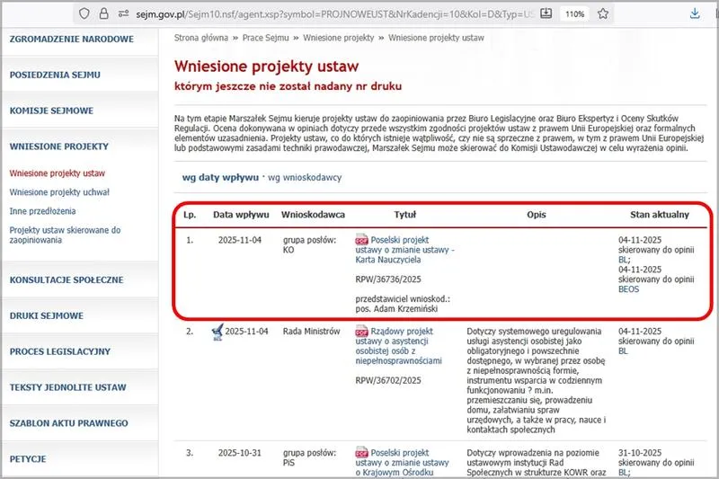The height and width of the screenshot is (479, 719).
Task: Open Wniesione projekty uchwał sidebar link
Action: point(59,192)
